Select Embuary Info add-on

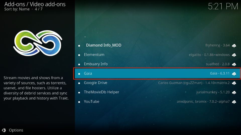157,64
